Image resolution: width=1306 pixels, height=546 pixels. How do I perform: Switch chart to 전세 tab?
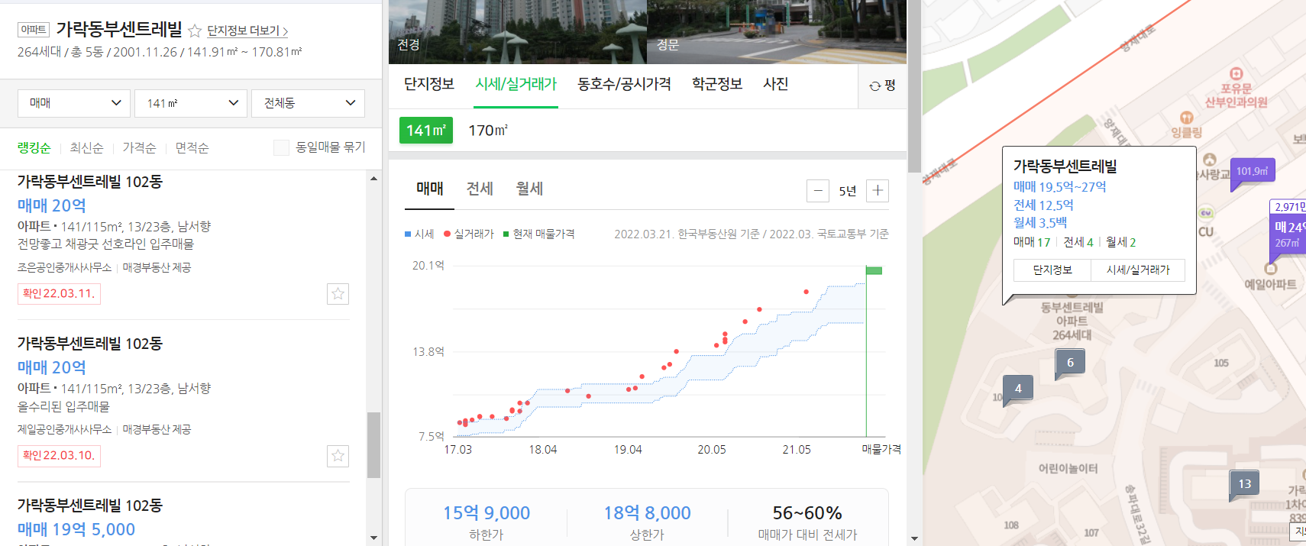(x=480, y=189)
